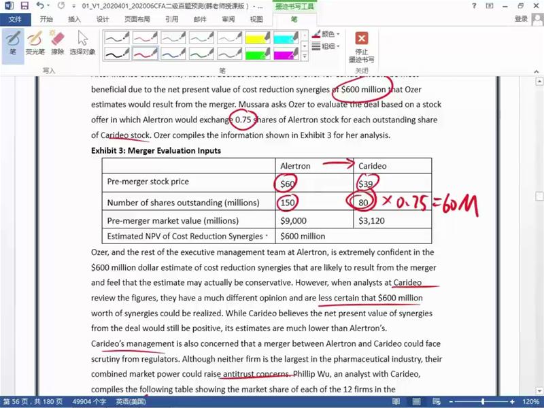Pick the thick black pen in bottom row
The height and width of the screenshot is (408, 544).
pyautogui.click(x=117, y=54)
